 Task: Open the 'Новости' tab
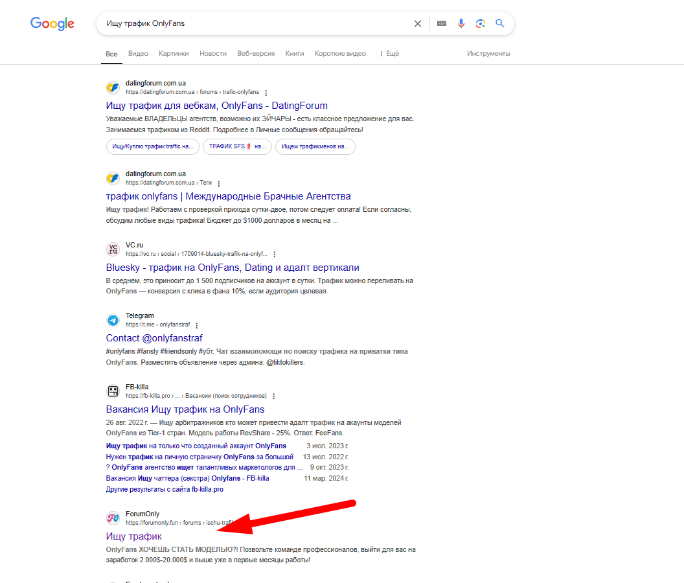point(213,53)
